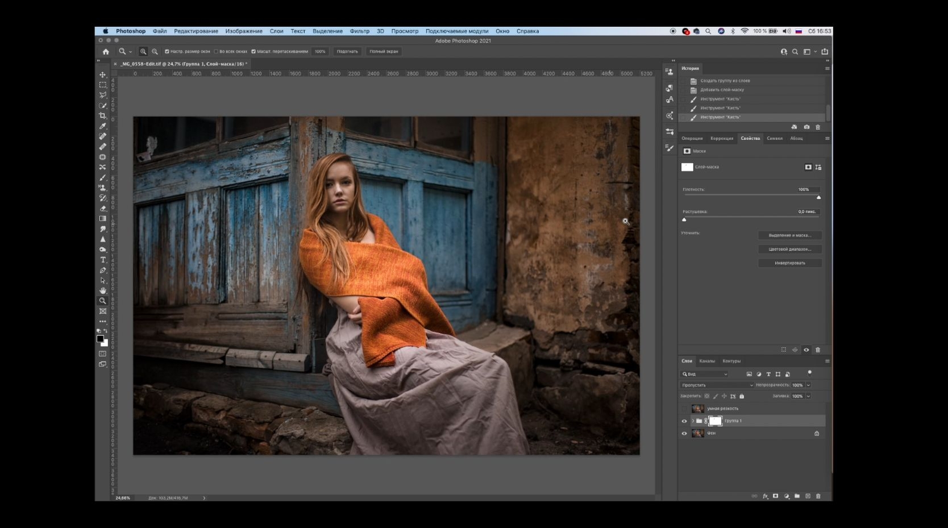Viewport: 948px width, 528px height.
Task: Toggle layer filtering on or off
Action: click(810, 373)
